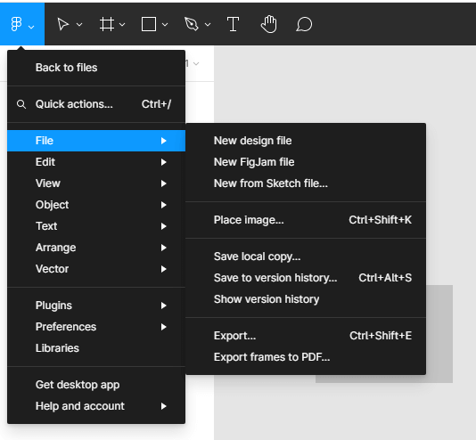Open the Figma main menu icon
The image size is (476, 440).
[x=16, y=24]
